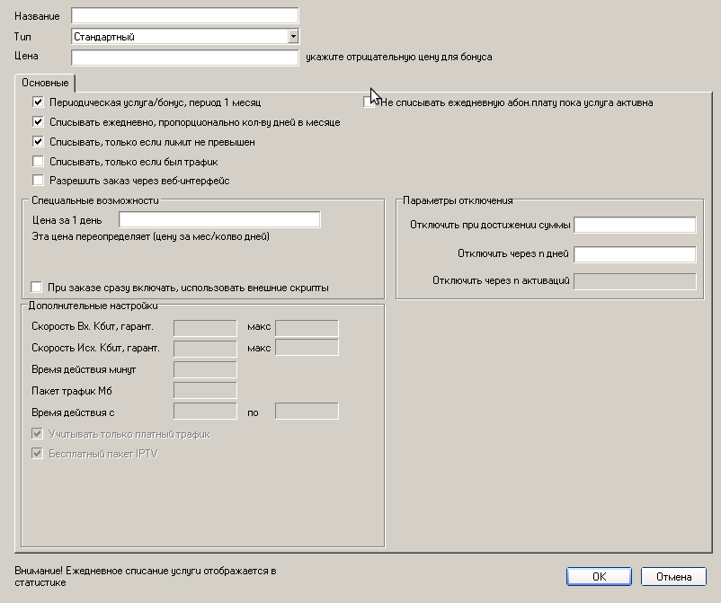721x603 pixels.
Task: Click the Пакет трафик Мб field
Action: click(x=204, y=390)
